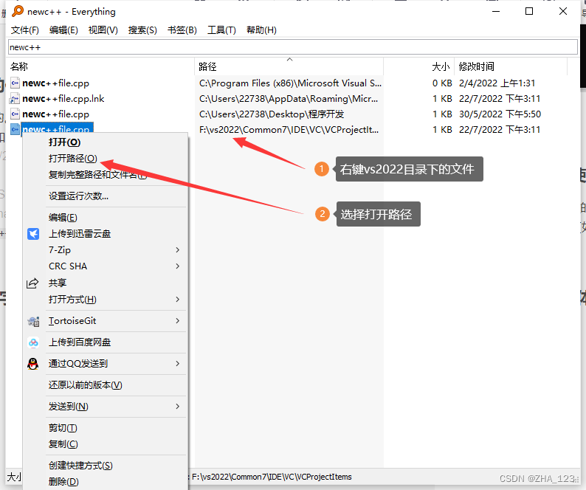Sort by the 路径 column header
The width and height of the screenshot is (586, 490).
click(x=289, y=67)
